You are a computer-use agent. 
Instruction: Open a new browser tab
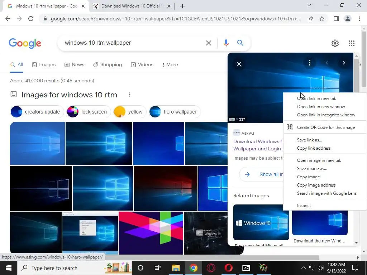click(182, 6)
